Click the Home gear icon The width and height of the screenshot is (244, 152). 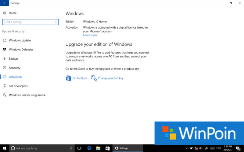tap(5, 13)
